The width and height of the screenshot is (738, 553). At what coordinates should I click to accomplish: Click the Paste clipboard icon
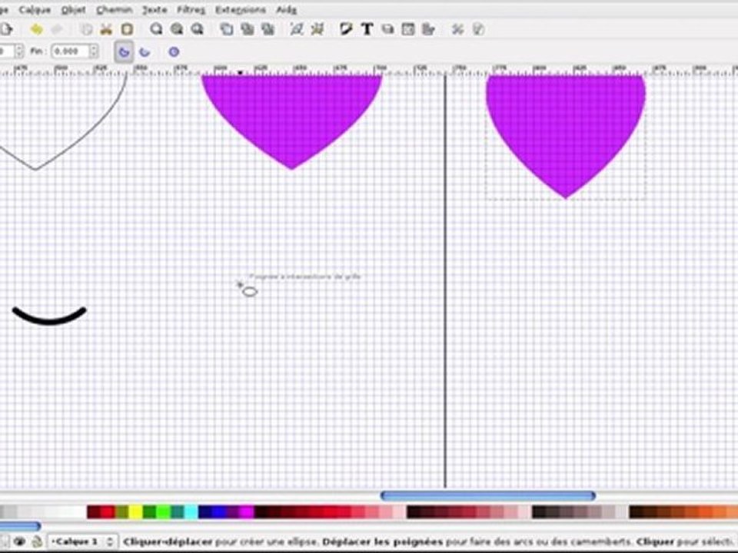coord(127,30)
